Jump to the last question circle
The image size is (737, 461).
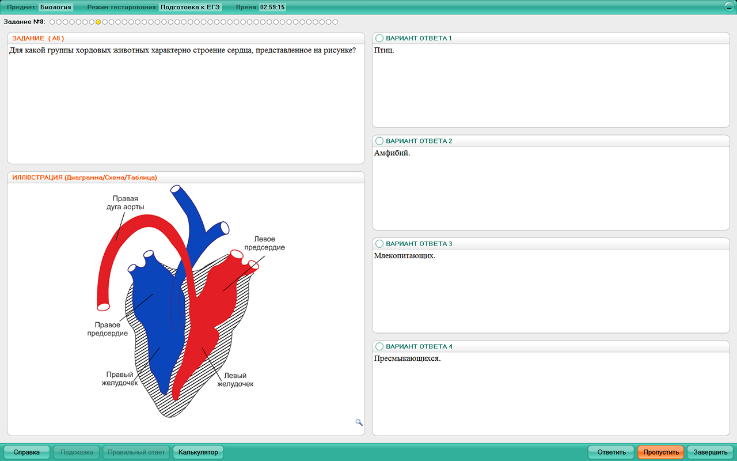336,22
